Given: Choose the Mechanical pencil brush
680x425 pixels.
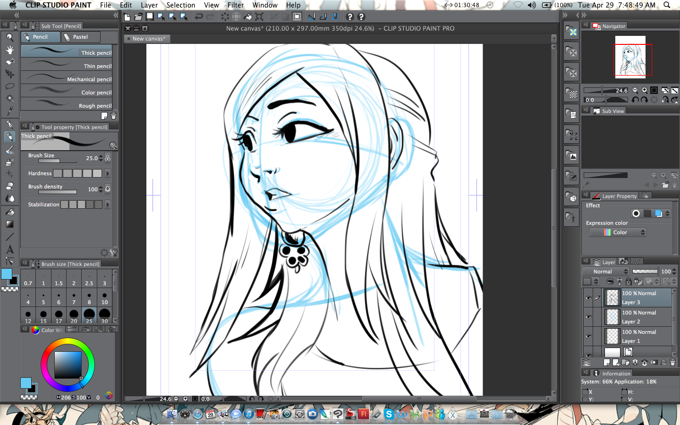Looking at the screenshot, I should [x=67, y=78].
